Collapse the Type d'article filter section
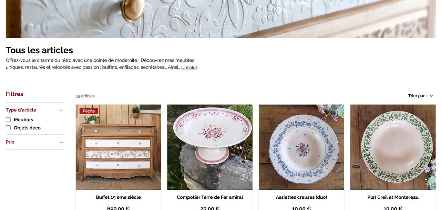Image resolution: width=441 pixels, height=210 pixels. (35, 110)
